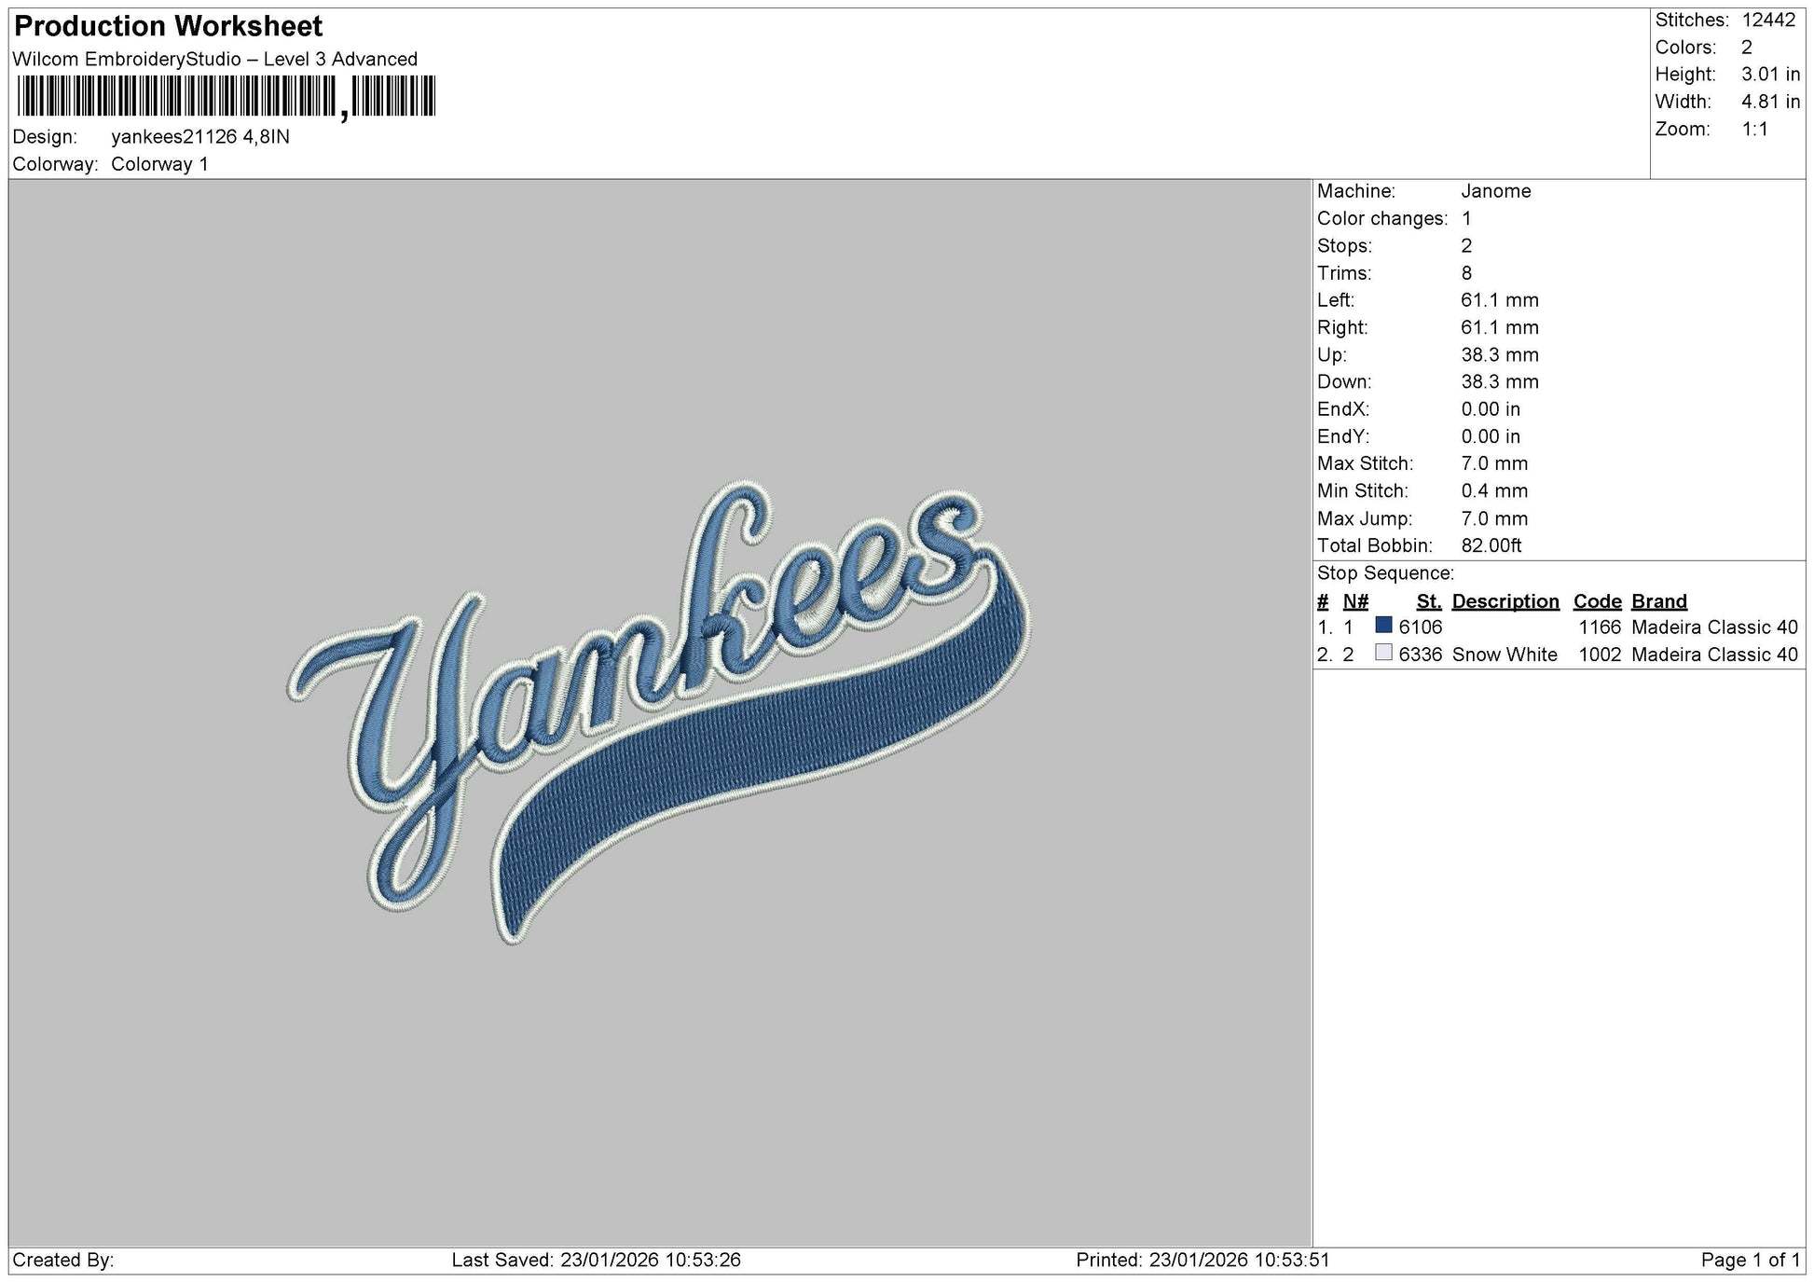This screenshot has height=1282, width=1814.
Task: Select the "Code" column header
Action: [x=1598, y=601]
